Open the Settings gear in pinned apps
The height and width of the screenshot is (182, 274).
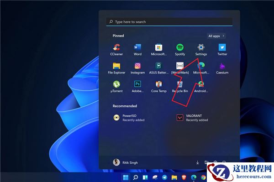click(201, 50)
